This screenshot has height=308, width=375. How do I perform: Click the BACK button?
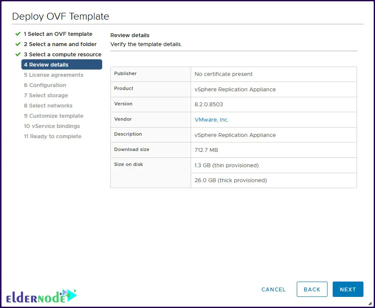point(312,289)
